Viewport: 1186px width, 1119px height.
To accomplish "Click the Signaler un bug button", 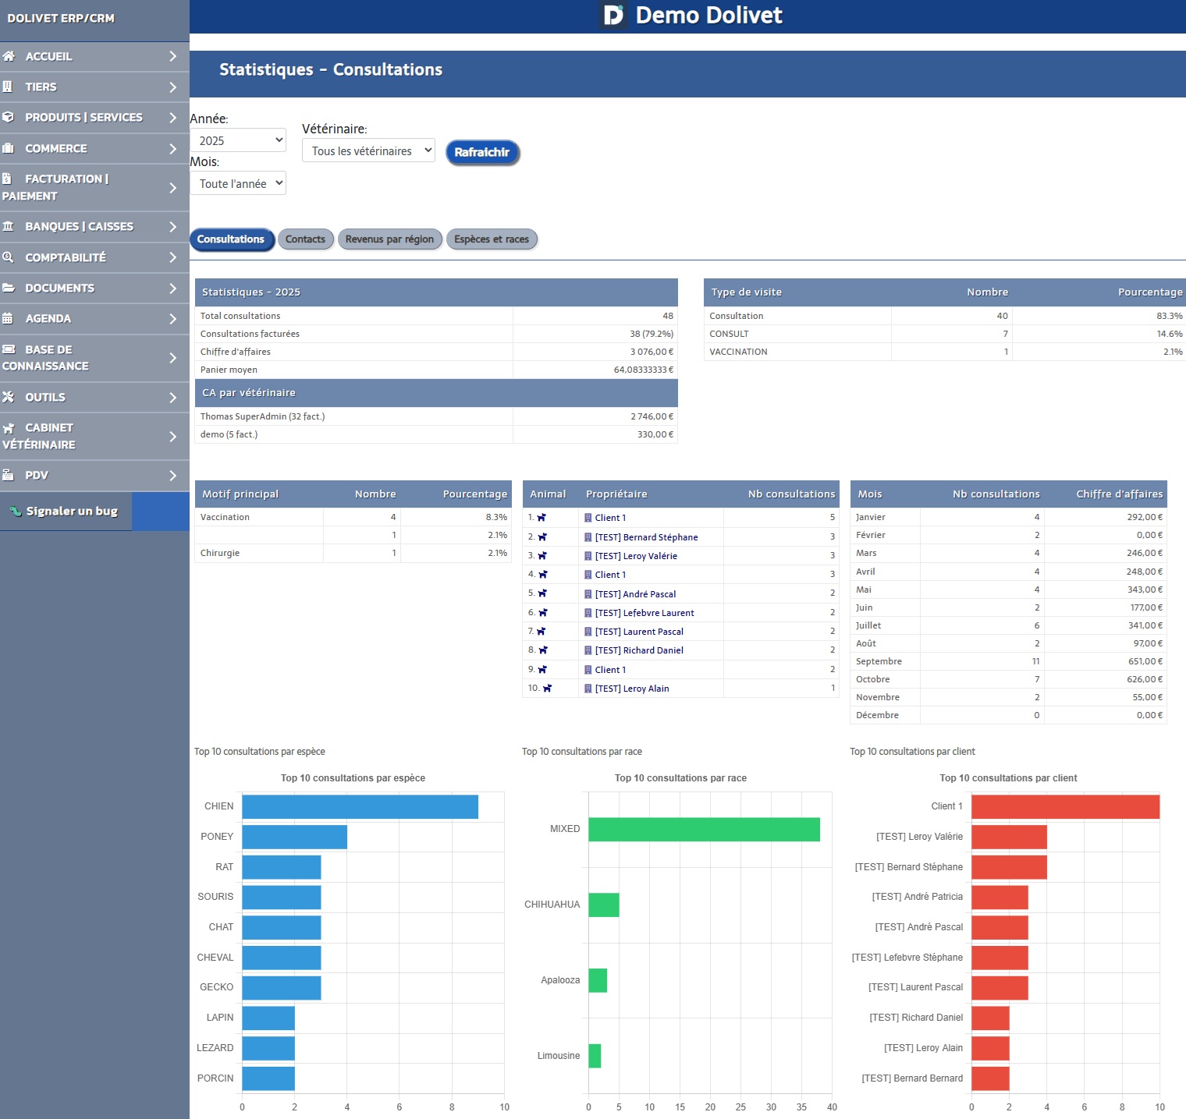I will 71,512.
